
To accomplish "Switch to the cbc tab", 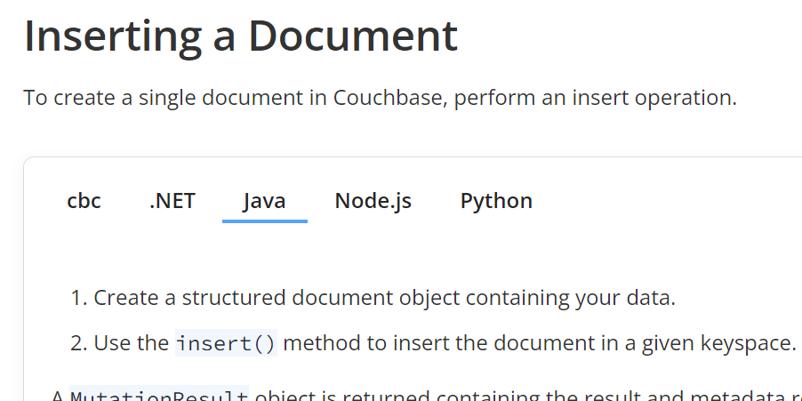I will (84, 201).
